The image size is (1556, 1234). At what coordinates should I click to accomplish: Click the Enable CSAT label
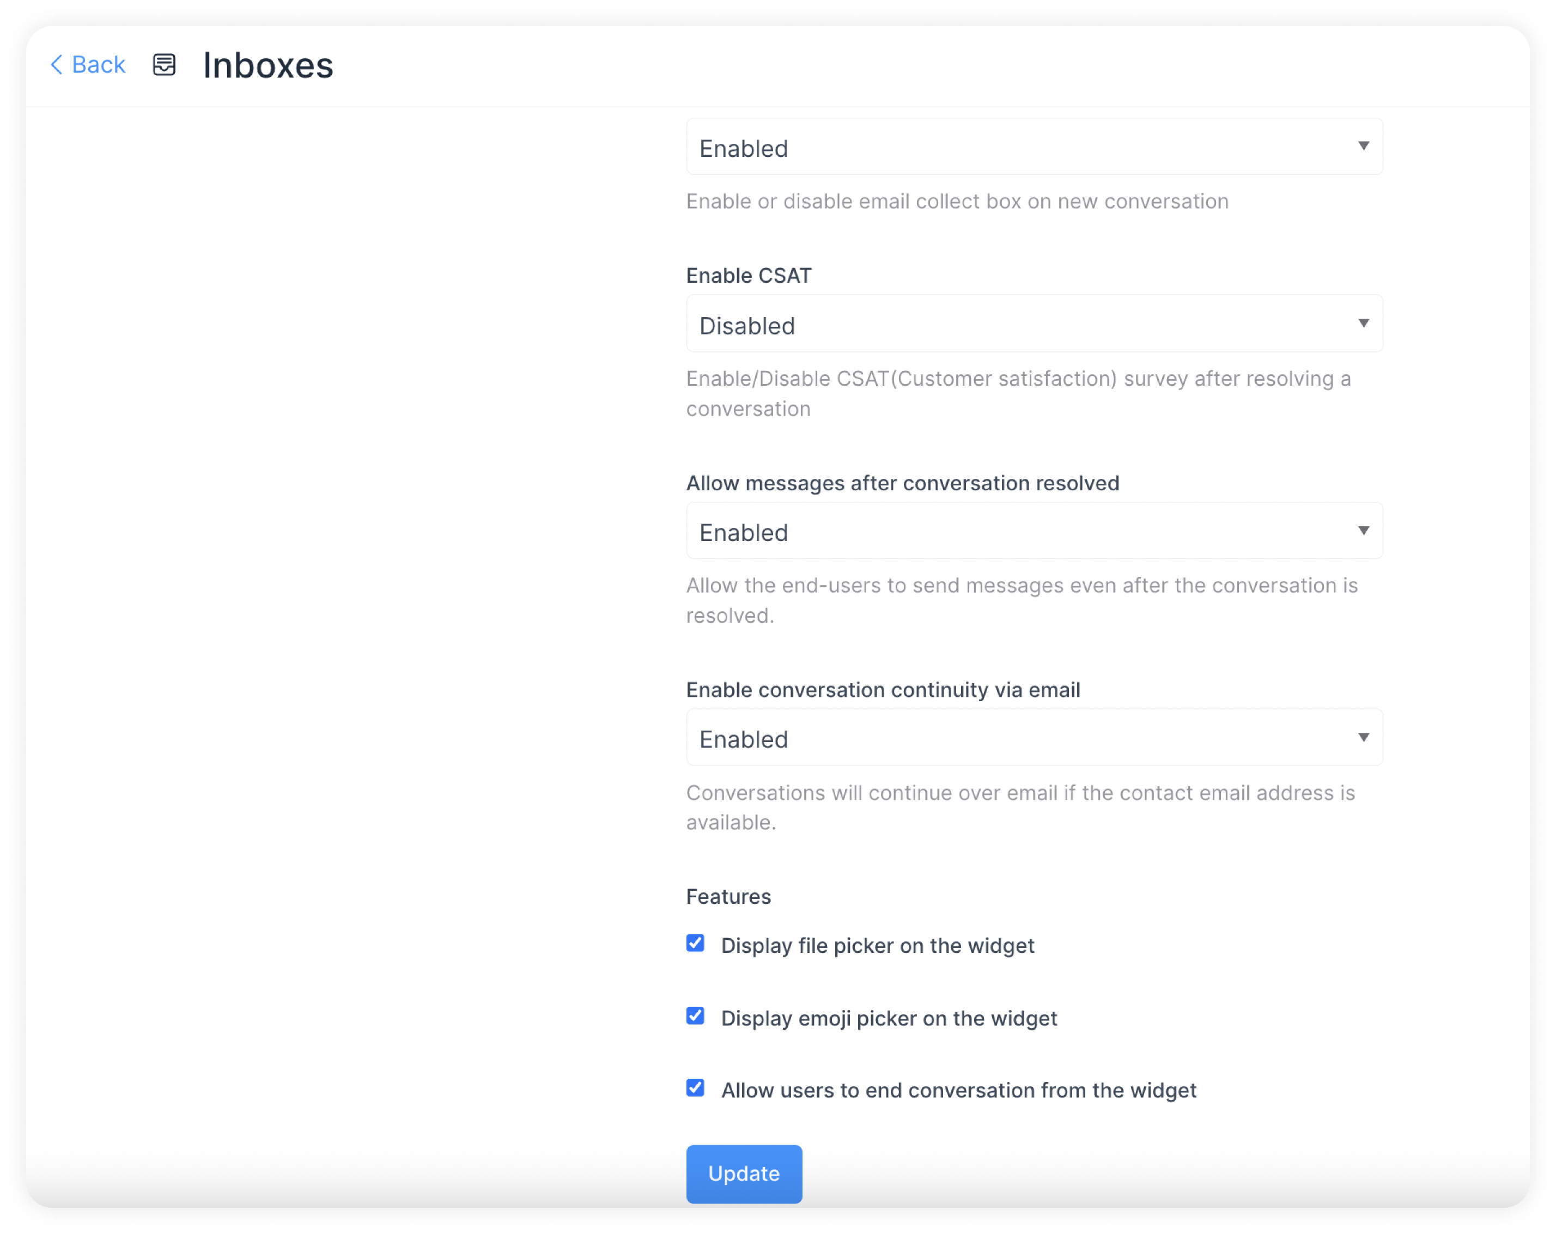pyautogui.click(x=749, y=276)
